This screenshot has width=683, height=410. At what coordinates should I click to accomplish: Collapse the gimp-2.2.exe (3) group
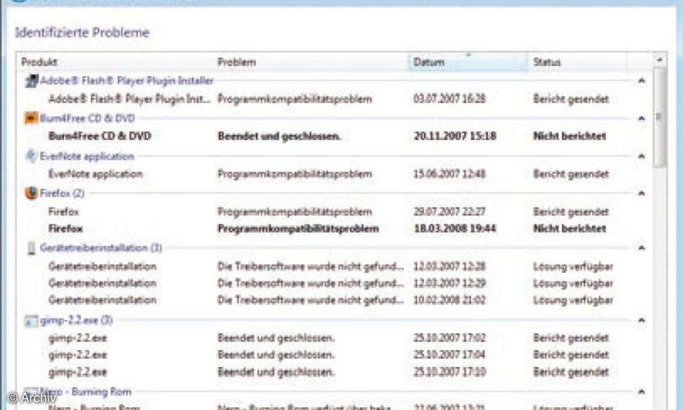[x=641, y=321]
